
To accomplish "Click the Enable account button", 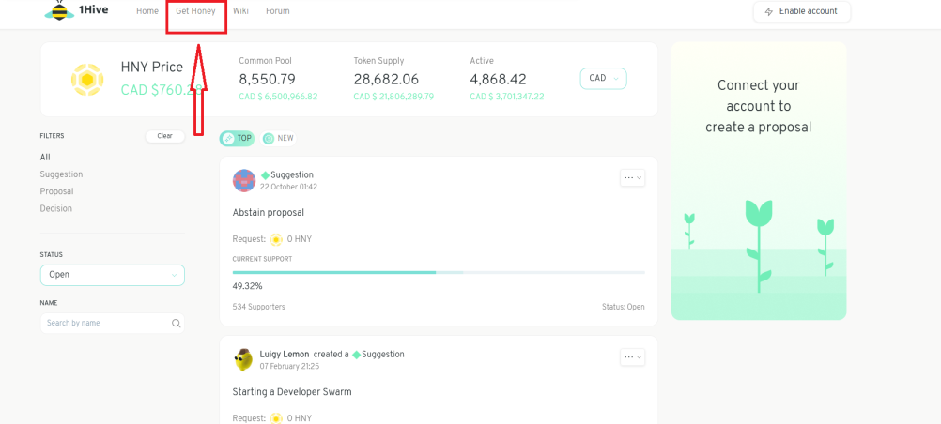I will point(802,12).
